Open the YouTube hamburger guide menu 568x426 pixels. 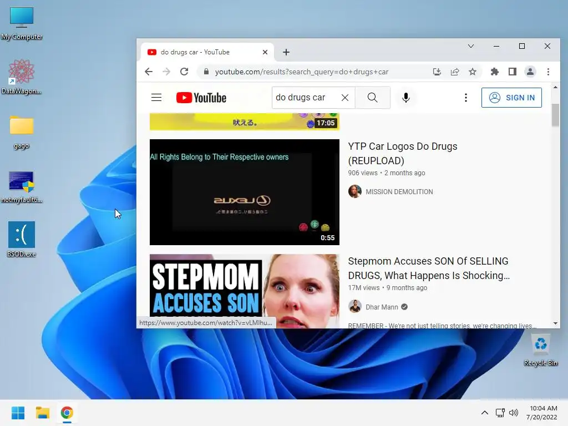click(156, 98)
